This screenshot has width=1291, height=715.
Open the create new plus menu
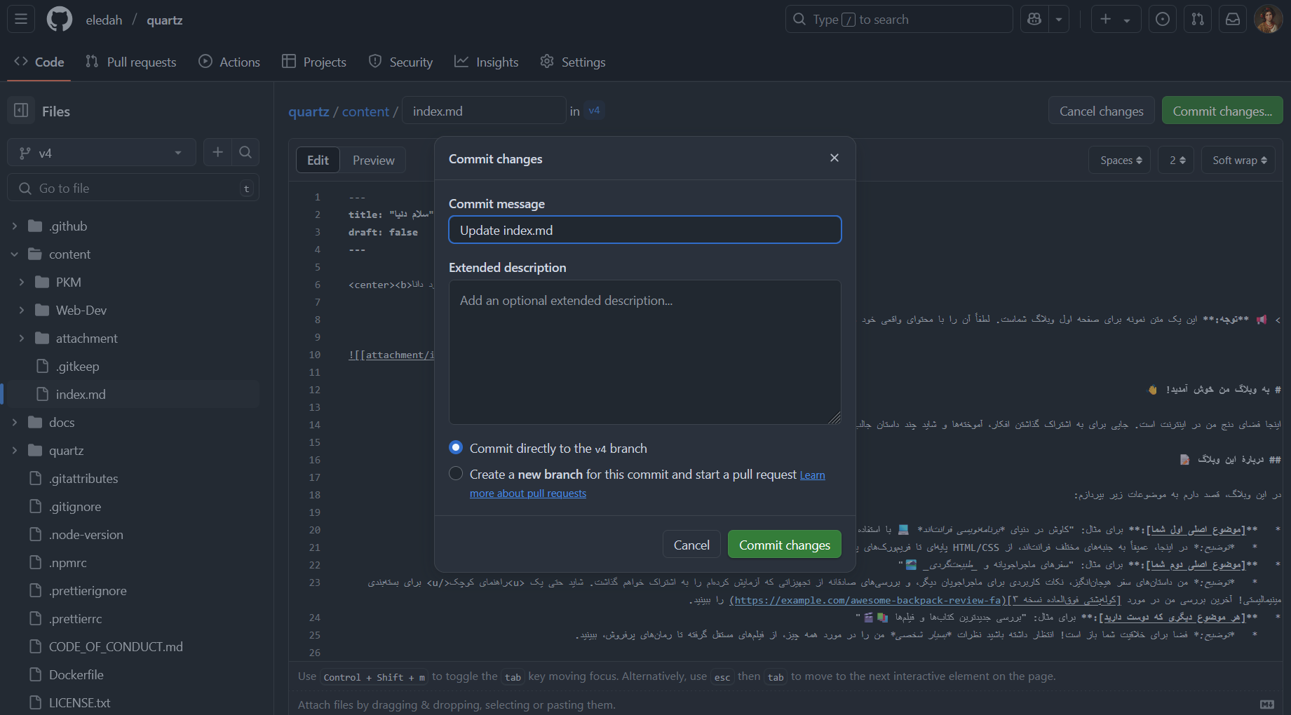coord(1116,19)
